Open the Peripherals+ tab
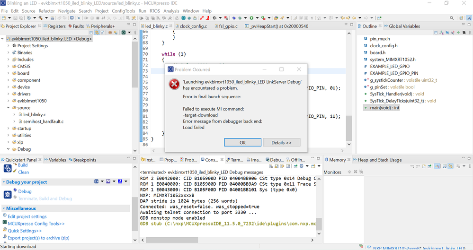473x250 pixels. (x=100, y=26)
